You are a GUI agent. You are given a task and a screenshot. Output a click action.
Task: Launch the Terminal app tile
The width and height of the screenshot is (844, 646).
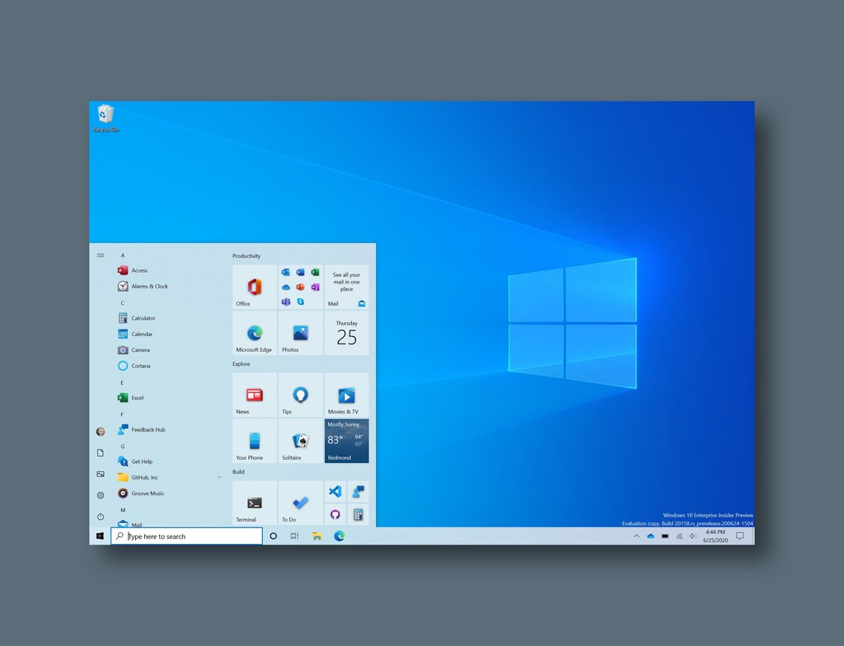(253, 503)
